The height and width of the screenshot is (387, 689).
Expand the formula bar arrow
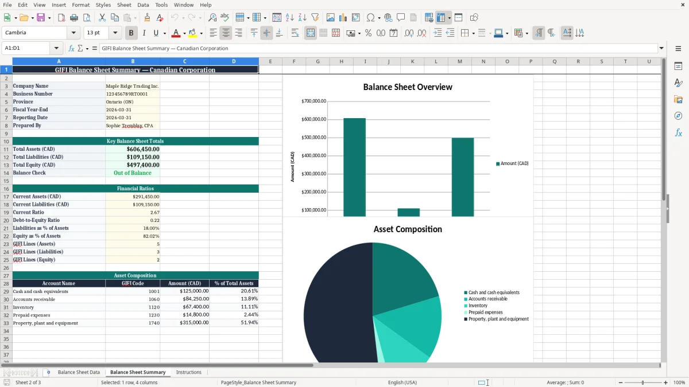661,49
